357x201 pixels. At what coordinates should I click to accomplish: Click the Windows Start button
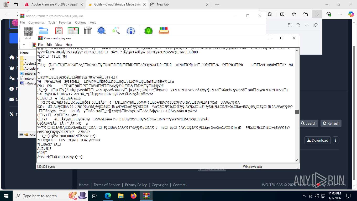[x=6, y=196]
